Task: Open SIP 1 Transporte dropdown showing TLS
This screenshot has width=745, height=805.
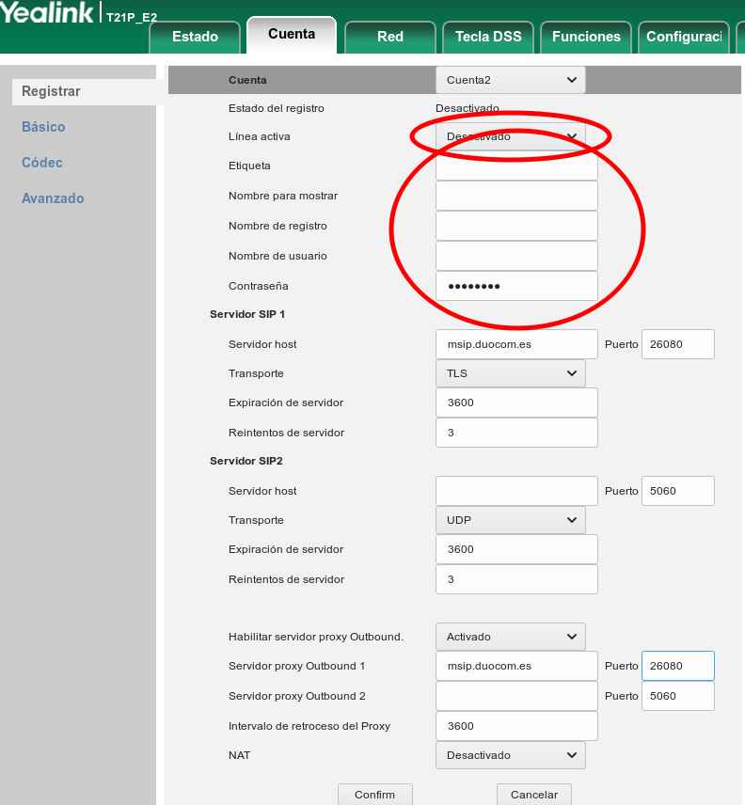Action: tap(510, 373)
